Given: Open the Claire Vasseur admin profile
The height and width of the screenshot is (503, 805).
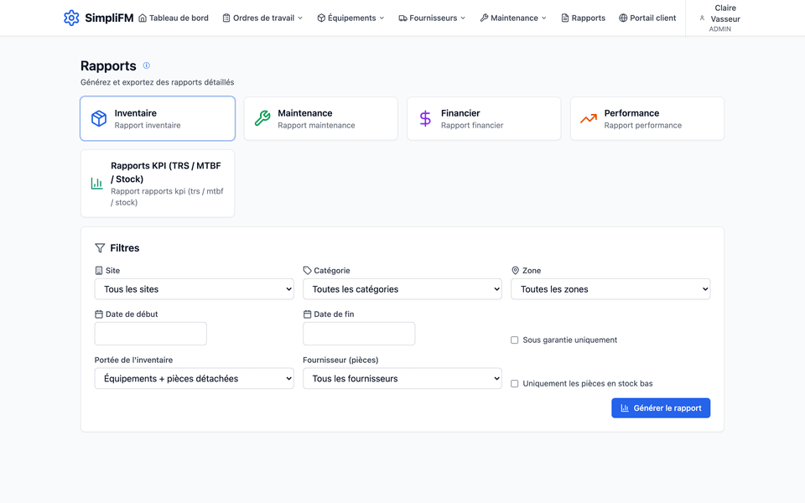Looking at the screenshot, I should pyautogui.click(x=719, y=18).
